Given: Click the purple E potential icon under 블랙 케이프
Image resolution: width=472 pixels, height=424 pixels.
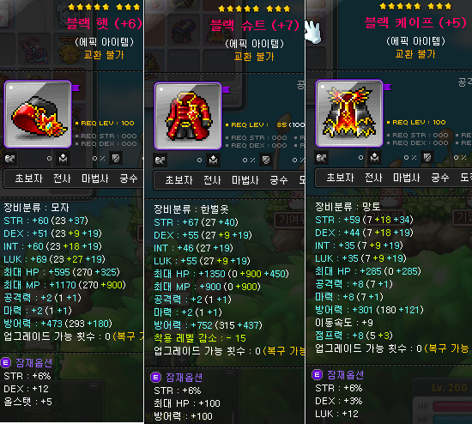Looking at the screenshot, I should point(317,375).
